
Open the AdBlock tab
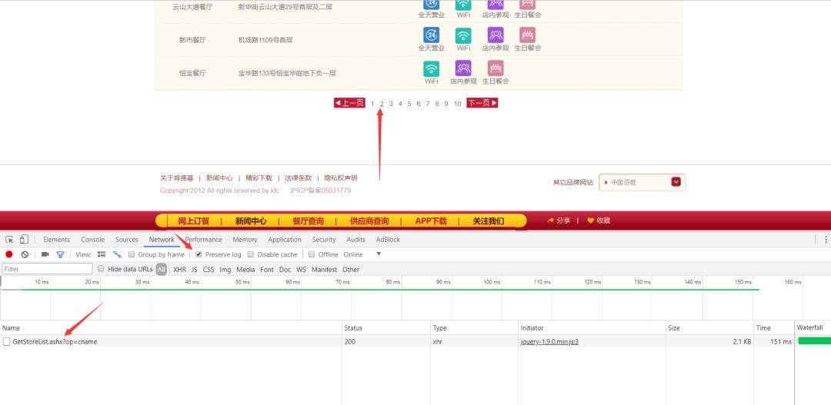click(388, 239)
